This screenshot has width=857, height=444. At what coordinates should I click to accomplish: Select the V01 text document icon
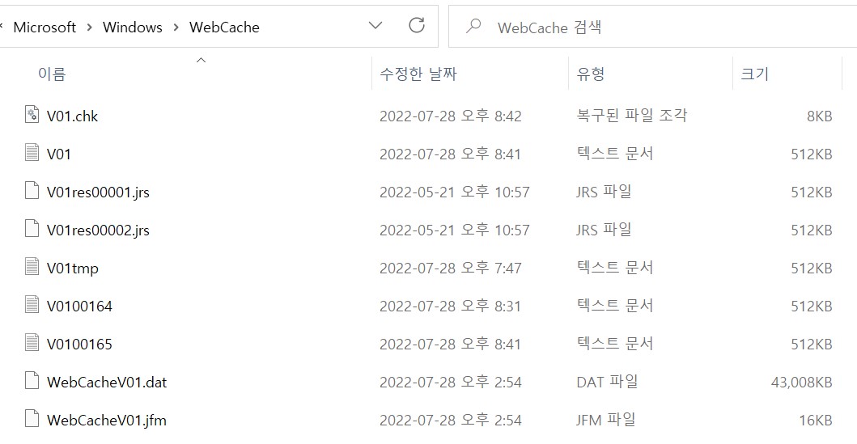32,152
